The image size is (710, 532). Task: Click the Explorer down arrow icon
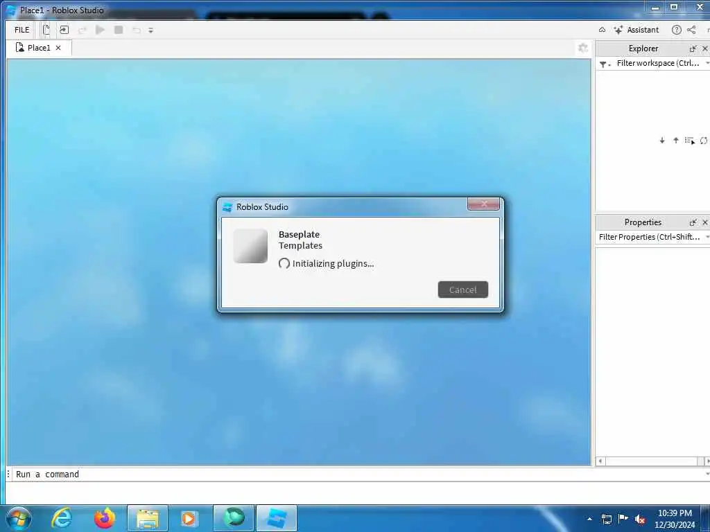[662, 141]
